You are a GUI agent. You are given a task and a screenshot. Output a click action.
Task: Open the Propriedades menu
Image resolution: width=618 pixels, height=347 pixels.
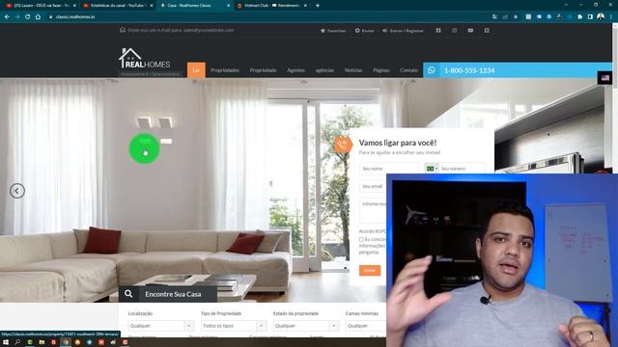225,70
